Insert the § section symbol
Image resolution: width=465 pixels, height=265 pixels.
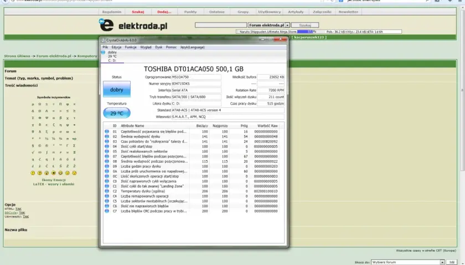pyautogui.click(x=33, y=146)
